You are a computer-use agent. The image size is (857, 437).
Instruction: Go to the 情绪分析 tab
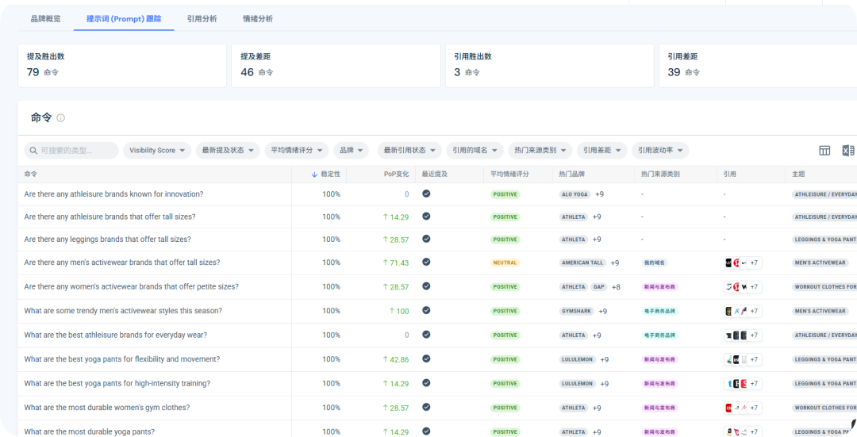point(257,19)
